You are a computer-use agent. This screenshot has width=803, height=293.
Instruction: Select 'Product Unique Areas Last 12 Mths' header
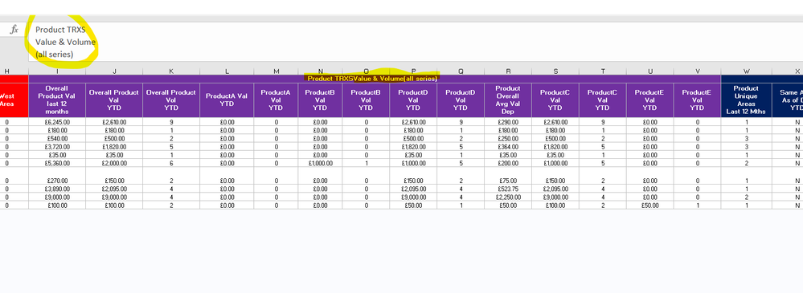point(747,100)
